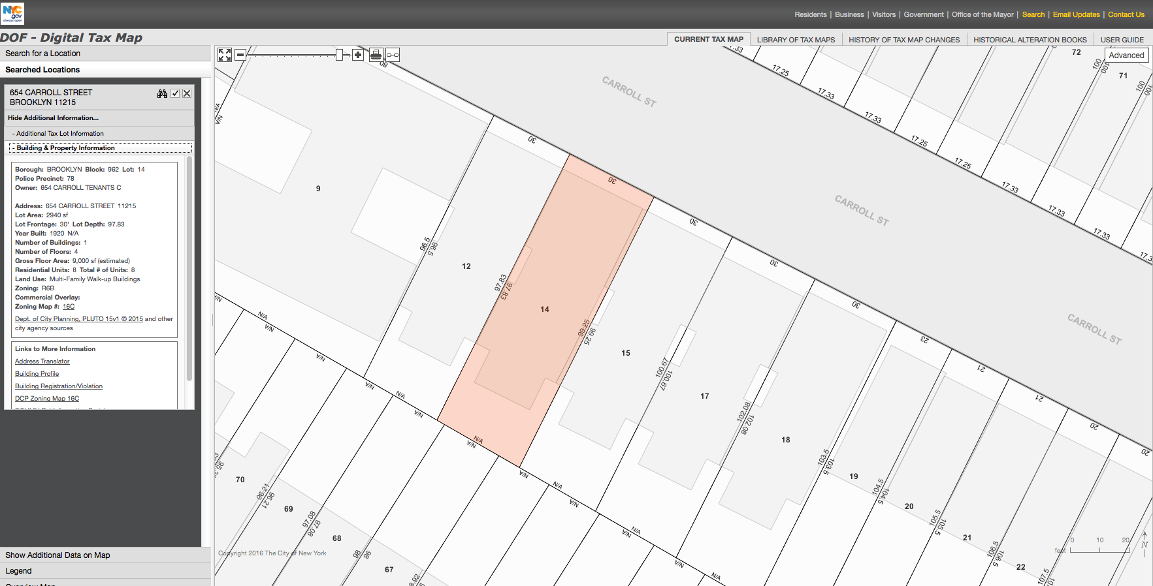Collapse Building & Property Information section
Screen dimensions: 1153x586
(65, 148)
